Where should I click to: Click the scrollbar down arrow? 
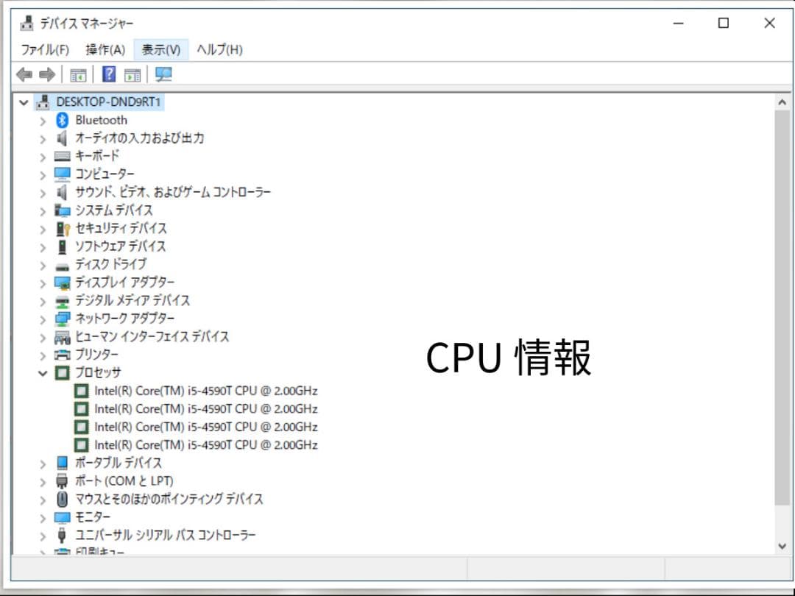[x=783, y=546]
